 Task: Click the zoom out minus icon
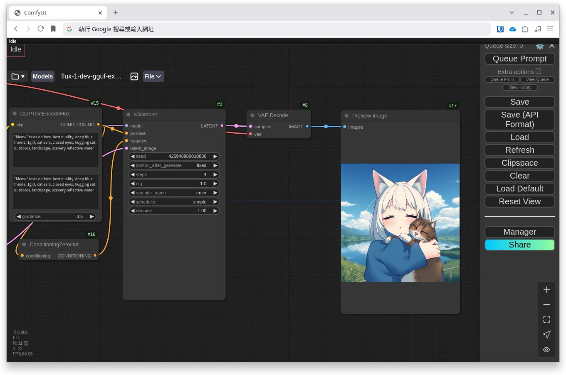click(546, 305)
